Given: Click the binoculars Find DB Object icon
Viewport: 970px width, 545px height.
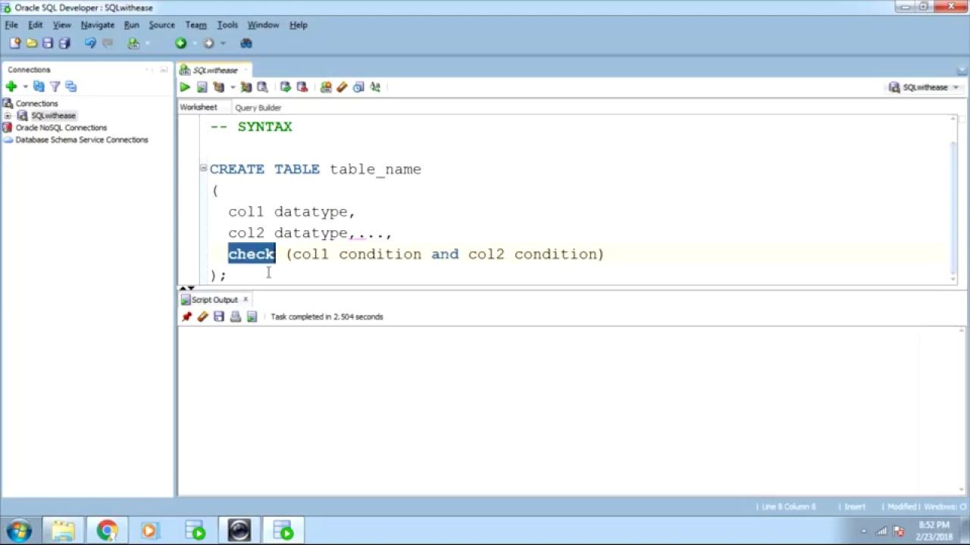Looking at the screenshot, I should [246, 43].
